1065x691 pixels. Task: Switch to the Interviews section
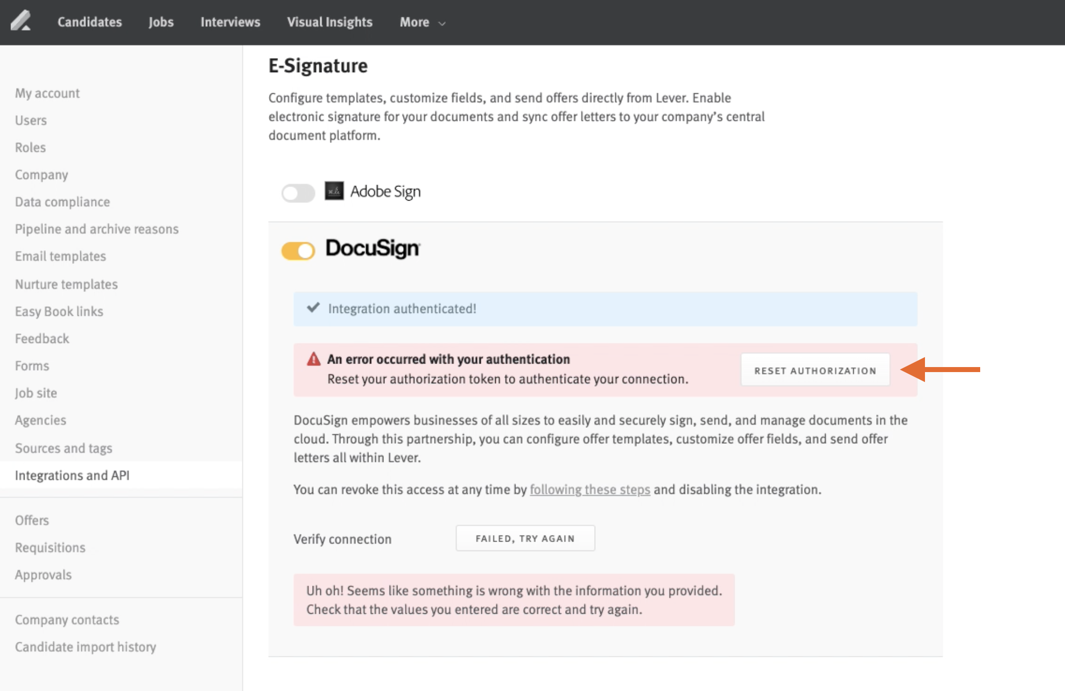click(230, 22)
